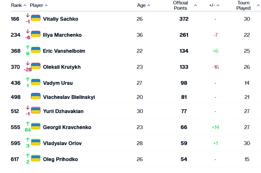Screen dimensions: 261x173
Task: Click the Ukraine flag beside Vitaliy Sachko
Action: tap(36, 18)
